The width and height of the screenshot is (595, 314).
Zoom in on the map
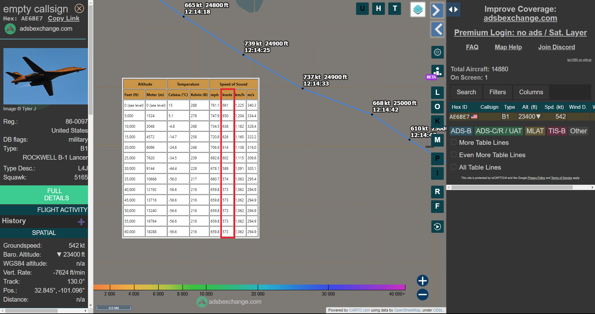coord(422,281)
